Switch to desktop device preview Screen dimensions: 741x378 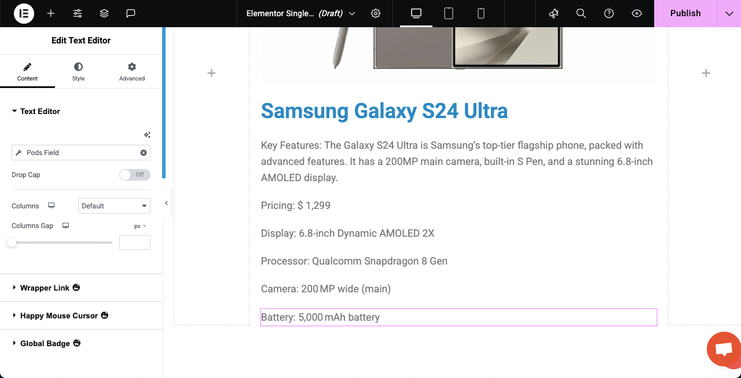click(416, 13)
